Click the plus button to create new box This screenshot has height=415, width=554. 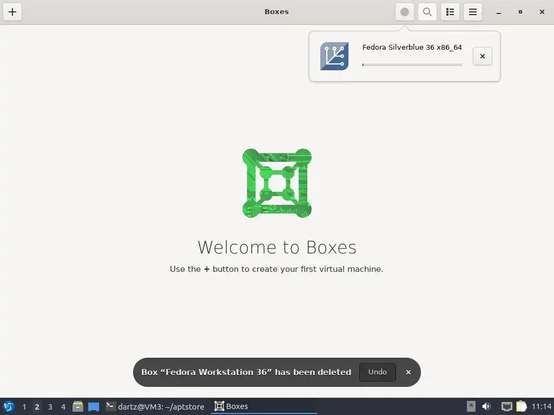[12, 12]
